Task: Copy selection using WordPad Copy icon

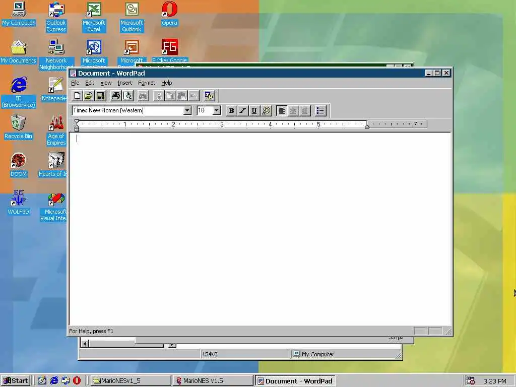Action: 170,96
